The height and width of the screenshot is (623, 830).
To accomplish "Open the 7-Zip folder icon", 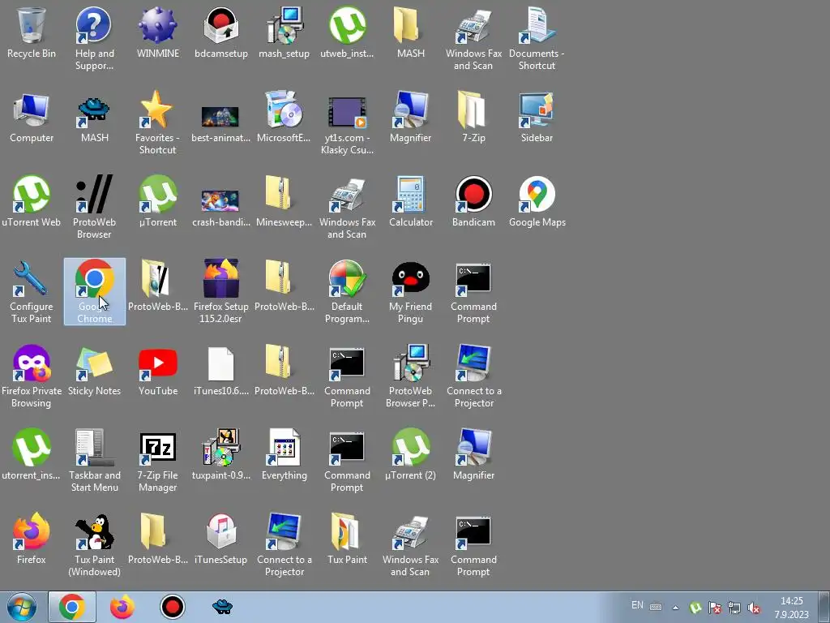I will pos(473,117).
